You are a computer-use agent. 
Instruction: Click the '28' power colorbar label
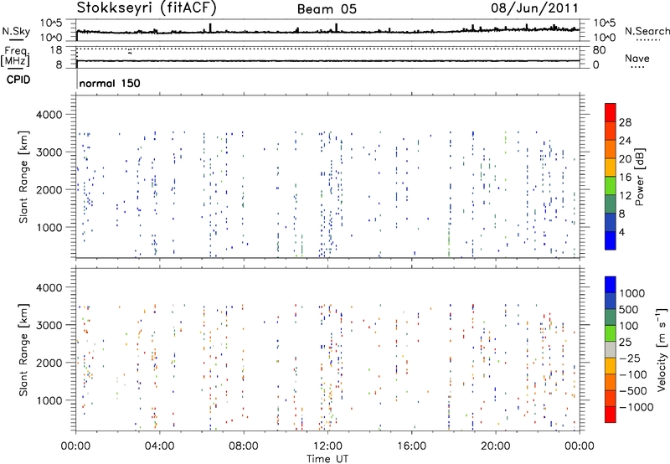click(x=625, y=122)
